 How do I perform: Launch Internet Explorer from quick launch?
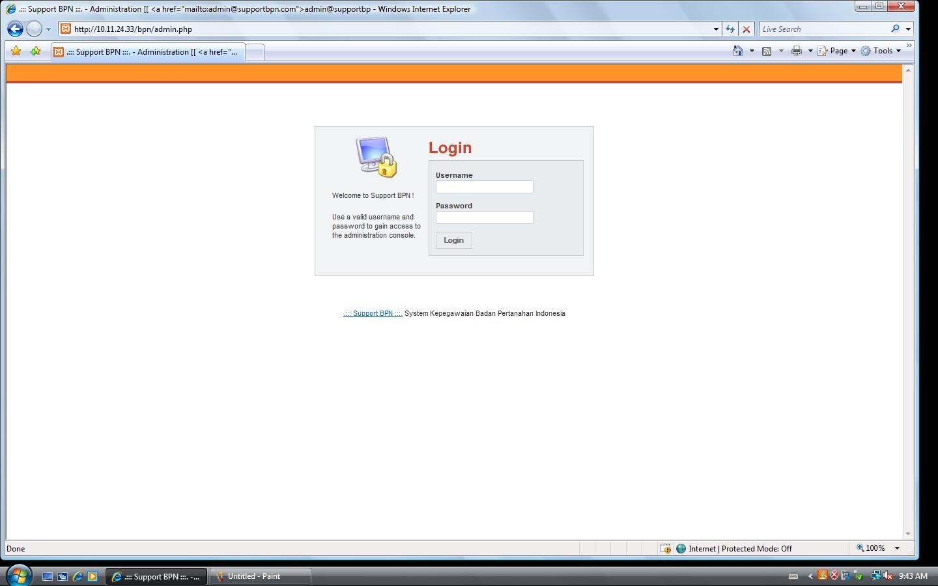pyautogui.click(x=78, y=576)
